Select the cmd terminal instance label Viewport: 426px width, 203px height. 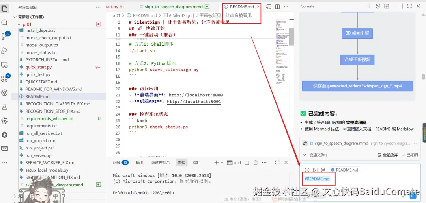tap(234, 162)
